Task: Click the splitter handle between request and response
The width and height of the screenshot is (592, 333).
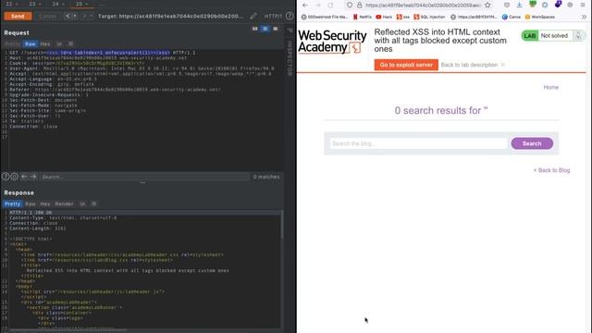Action: tap(142, 183)
